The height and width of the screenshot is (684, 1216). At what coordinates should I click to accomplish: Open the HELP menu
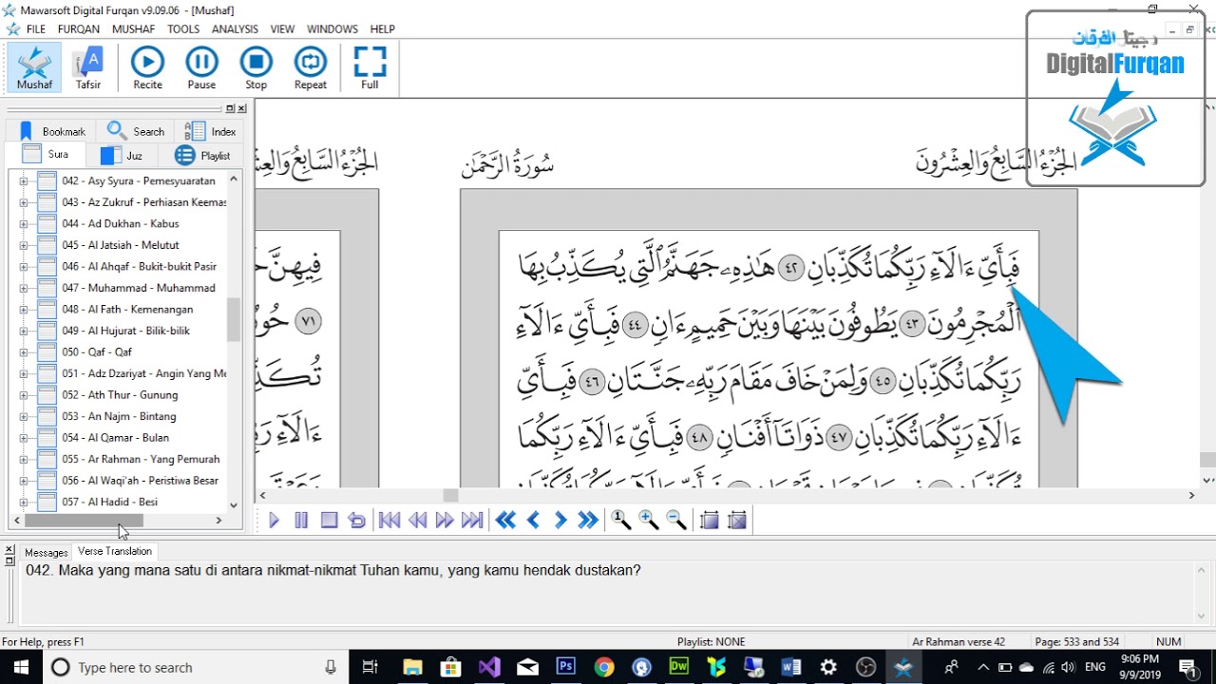point(383,29)
